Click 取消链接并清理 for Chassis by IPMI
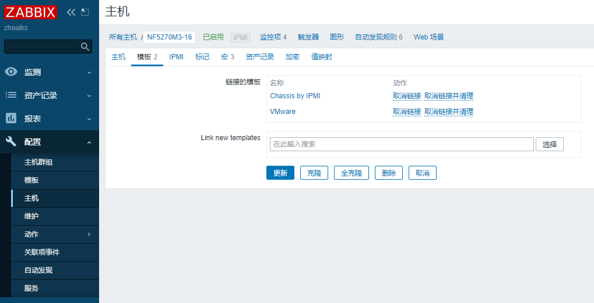 449,96
